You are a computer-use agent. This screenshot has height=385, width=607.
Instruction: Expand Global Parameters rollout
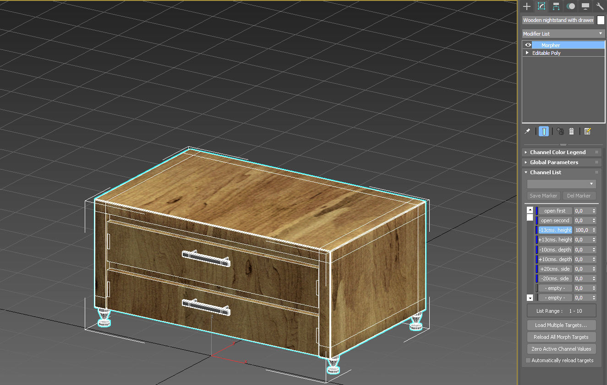563,162
